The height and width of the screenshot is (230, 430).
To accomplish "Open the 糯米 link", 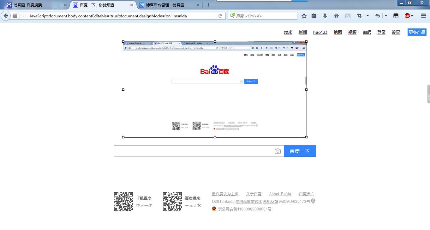I will tap(288, 32).
